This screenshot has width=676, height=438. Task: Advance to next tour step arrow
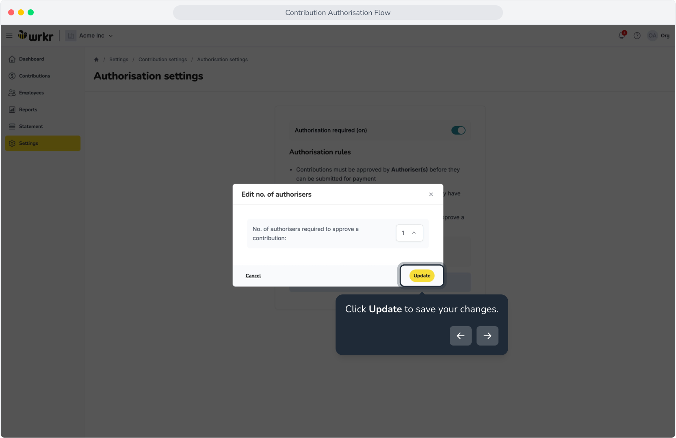coord(487,336)
